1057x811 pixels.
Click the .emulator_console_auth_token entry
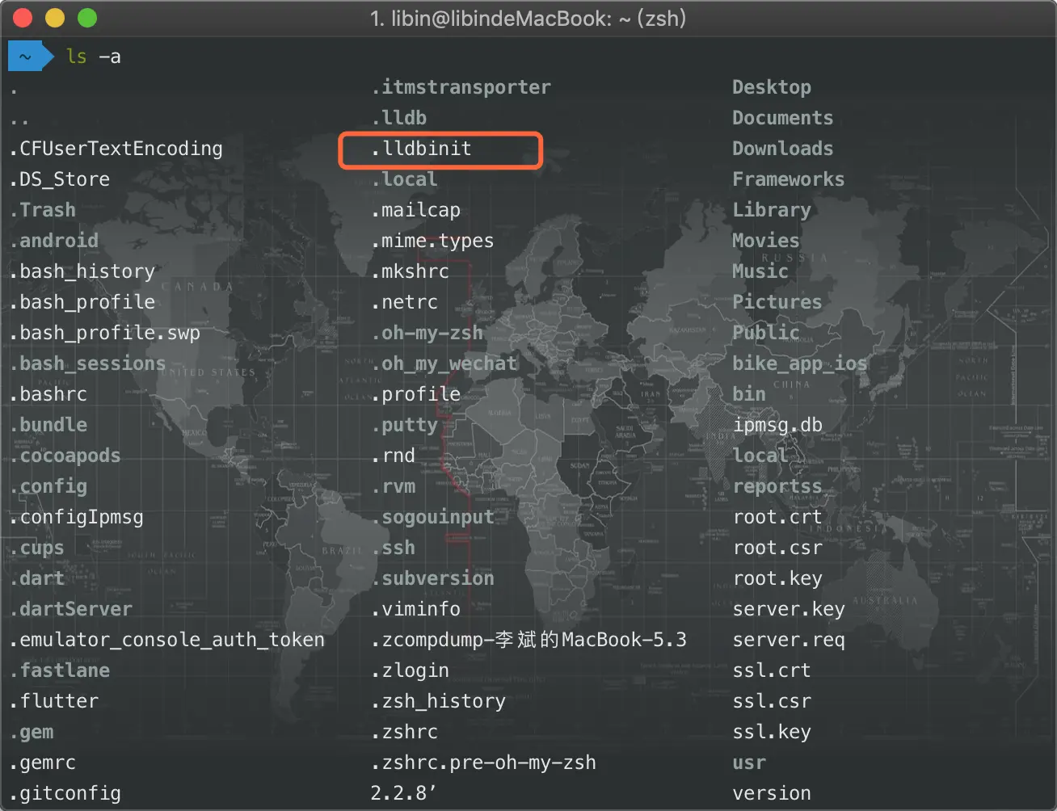tap(167, 640)
